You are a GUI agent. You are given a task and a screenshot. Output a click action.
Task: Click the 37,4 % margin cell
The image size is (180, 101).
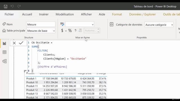point(102,79)
